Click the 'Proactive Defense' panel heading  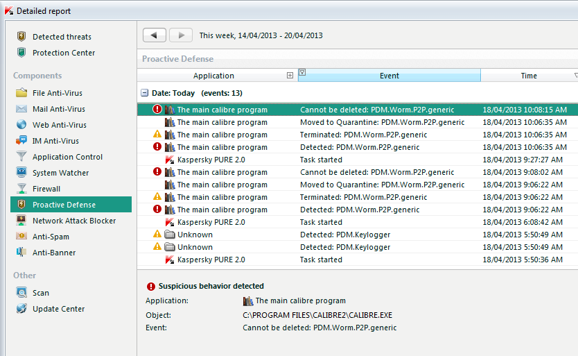[x=177, y=59]
